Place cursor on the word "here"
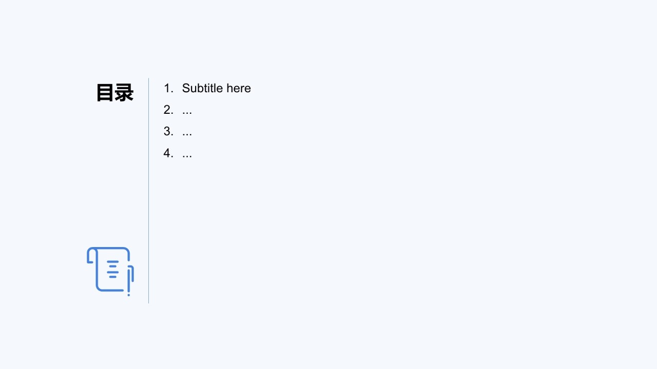The image size is (657, 369). tap(239, 88)
